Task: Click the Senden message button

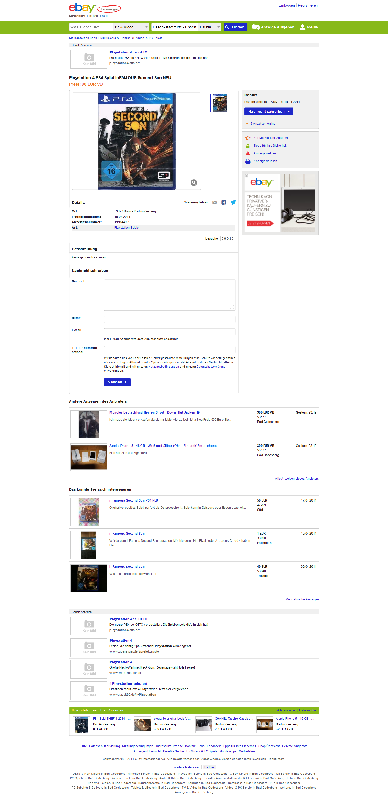Action: tap(117, 382)
